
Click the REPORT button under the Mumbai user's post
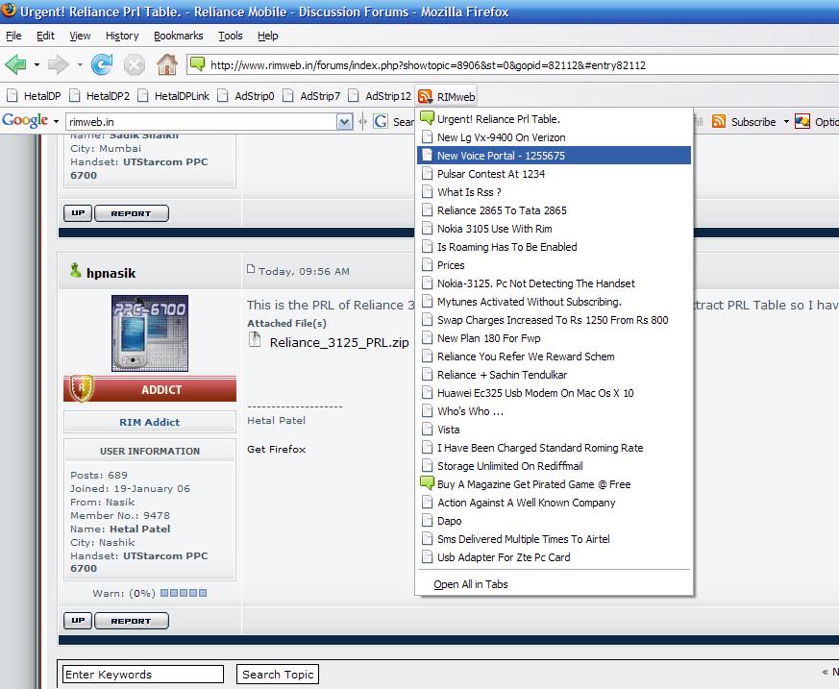(131, 213)
